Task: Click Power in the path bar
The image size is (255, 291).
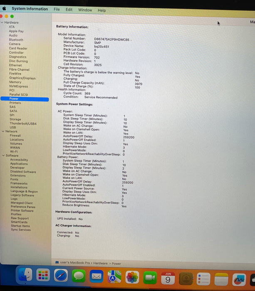Action: coord(116,264)
